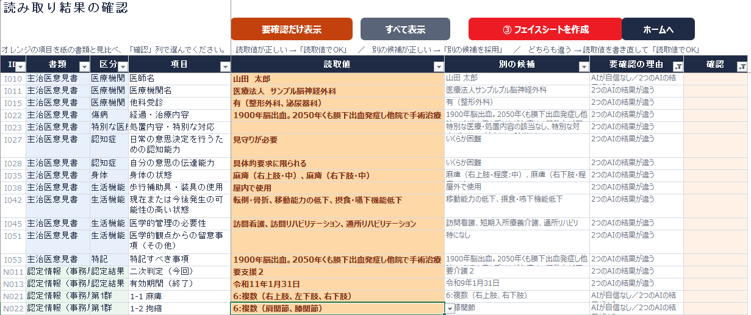Viewport: 751px width, 315px height.
Task: Select the cell 訪問看護、訪問リハビリテーション、通所リハビリテーション
Action: [x=337, y=224]
